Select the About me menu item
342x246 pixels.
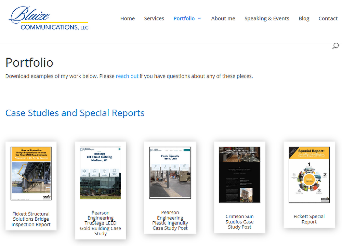(223, 19)
